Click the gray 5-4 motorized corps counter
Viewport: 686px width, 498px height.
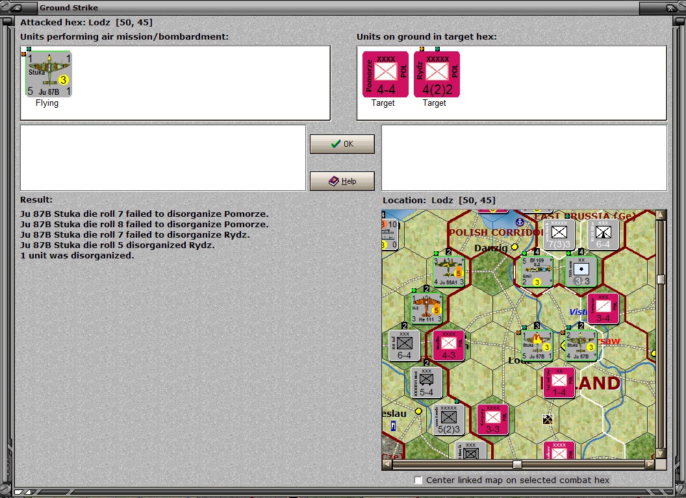(427, 382)
